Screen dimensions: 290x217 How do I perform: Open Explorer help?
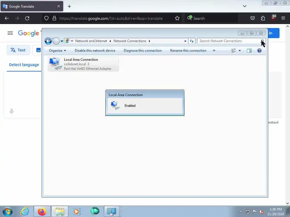click(x=259, y=51)
